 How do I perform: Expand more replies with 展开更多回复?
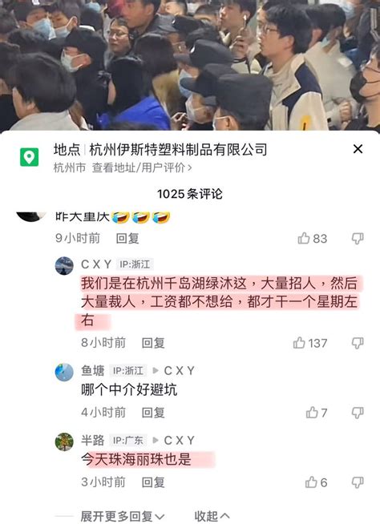[x=123, y=516]
